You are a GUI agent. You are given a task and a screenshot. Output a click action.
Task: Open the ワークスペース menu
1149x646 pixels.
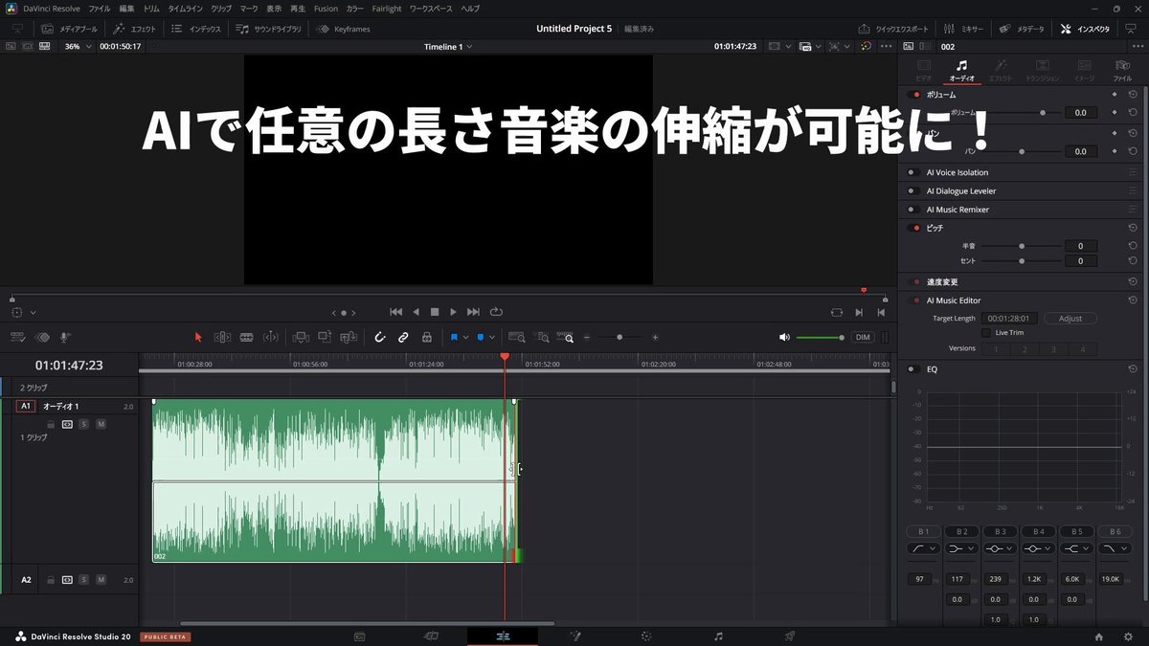click(431, 8)
